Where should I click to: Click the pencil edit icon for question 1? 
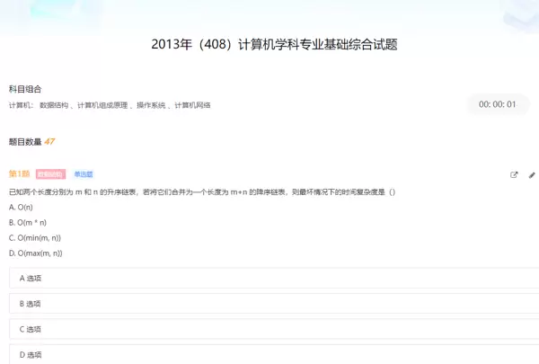click(x=532, y=175)
